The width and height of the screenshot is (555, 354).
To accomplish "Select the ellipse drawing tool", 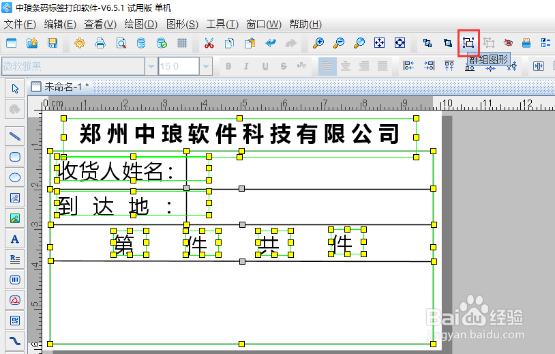I will (x=15, y=177).
